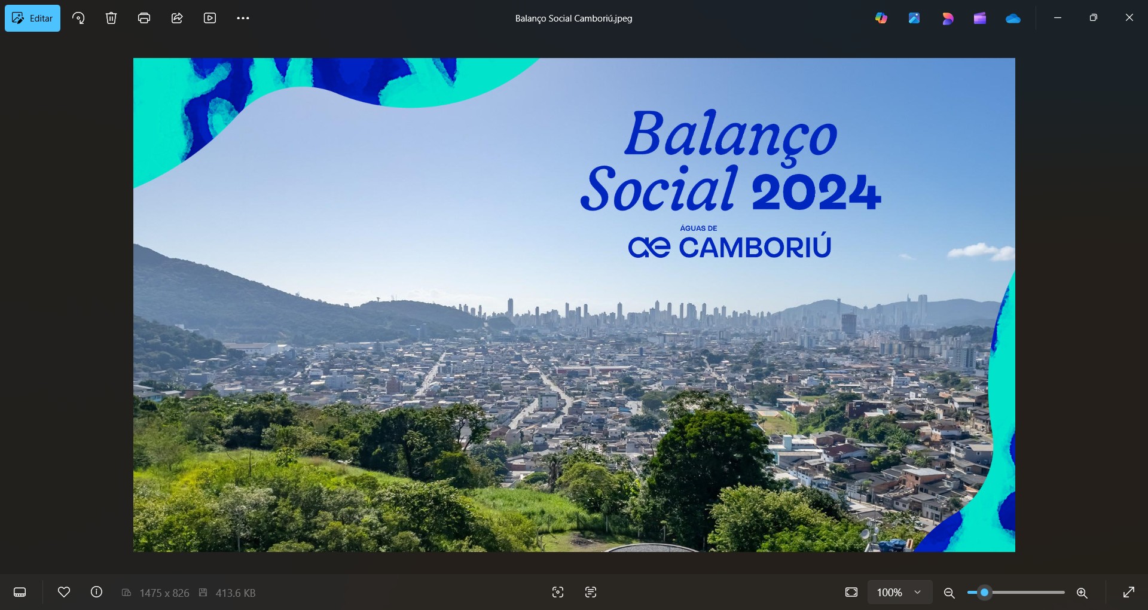Start slideshow with the play icon
Screen dimensions: 1148x610
(x=210, y=18)
